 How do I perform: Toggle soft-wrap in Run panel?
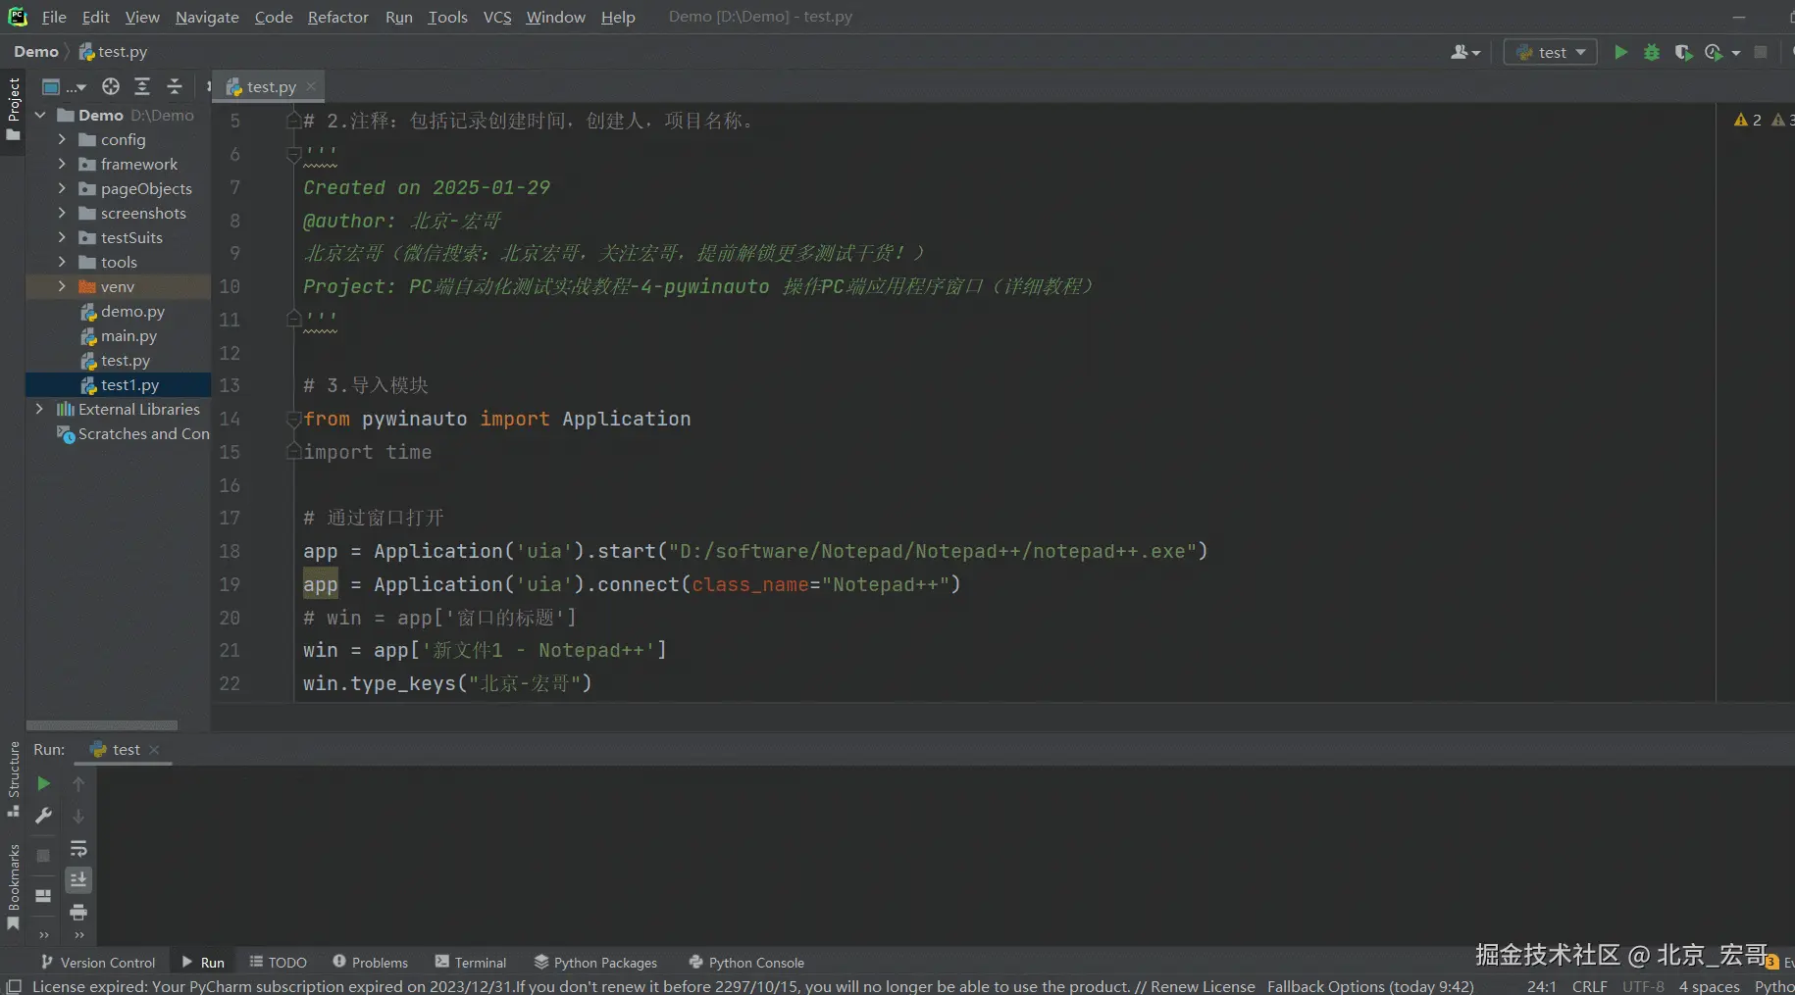coord(78,848)
